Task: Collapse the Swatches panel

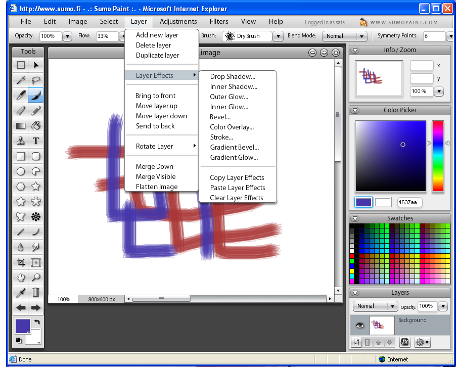Action: click(355, 218)
